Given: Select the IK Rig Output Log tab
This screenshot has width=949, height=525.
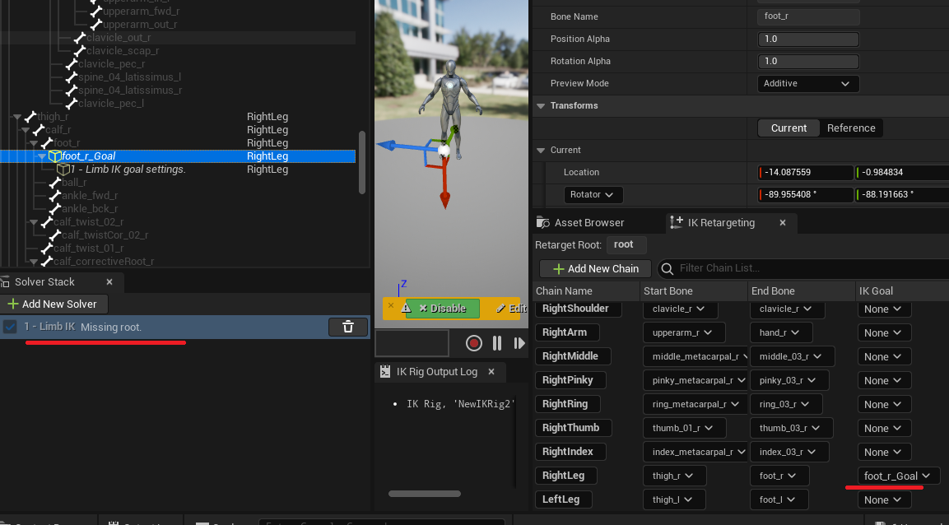Looking at the screenshot, I should 437,372.
